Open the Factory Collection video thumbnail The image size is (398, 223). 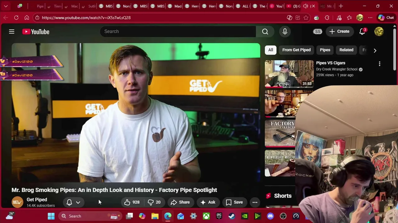pyautogui.click(x=280, y=133)
